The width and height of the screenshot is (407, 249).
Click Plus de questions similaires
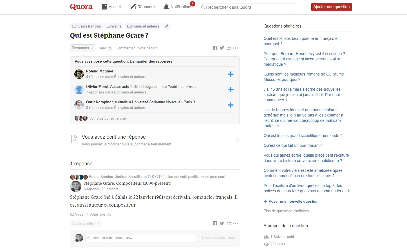tap(286, 211)
